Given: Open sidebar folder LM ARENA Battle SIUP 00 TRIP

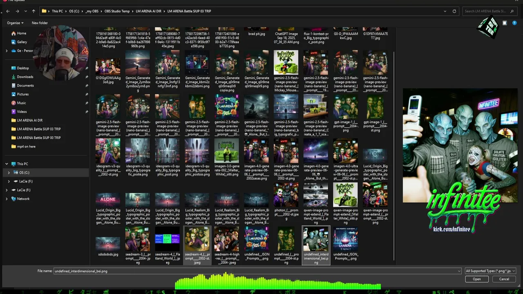Looking at the screenshot, I should coord(38,138).
